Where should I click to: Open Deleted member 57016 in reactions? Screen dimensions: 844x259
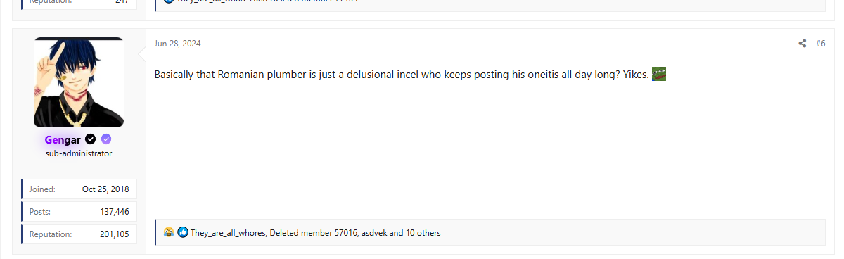(x=314, y=232)
